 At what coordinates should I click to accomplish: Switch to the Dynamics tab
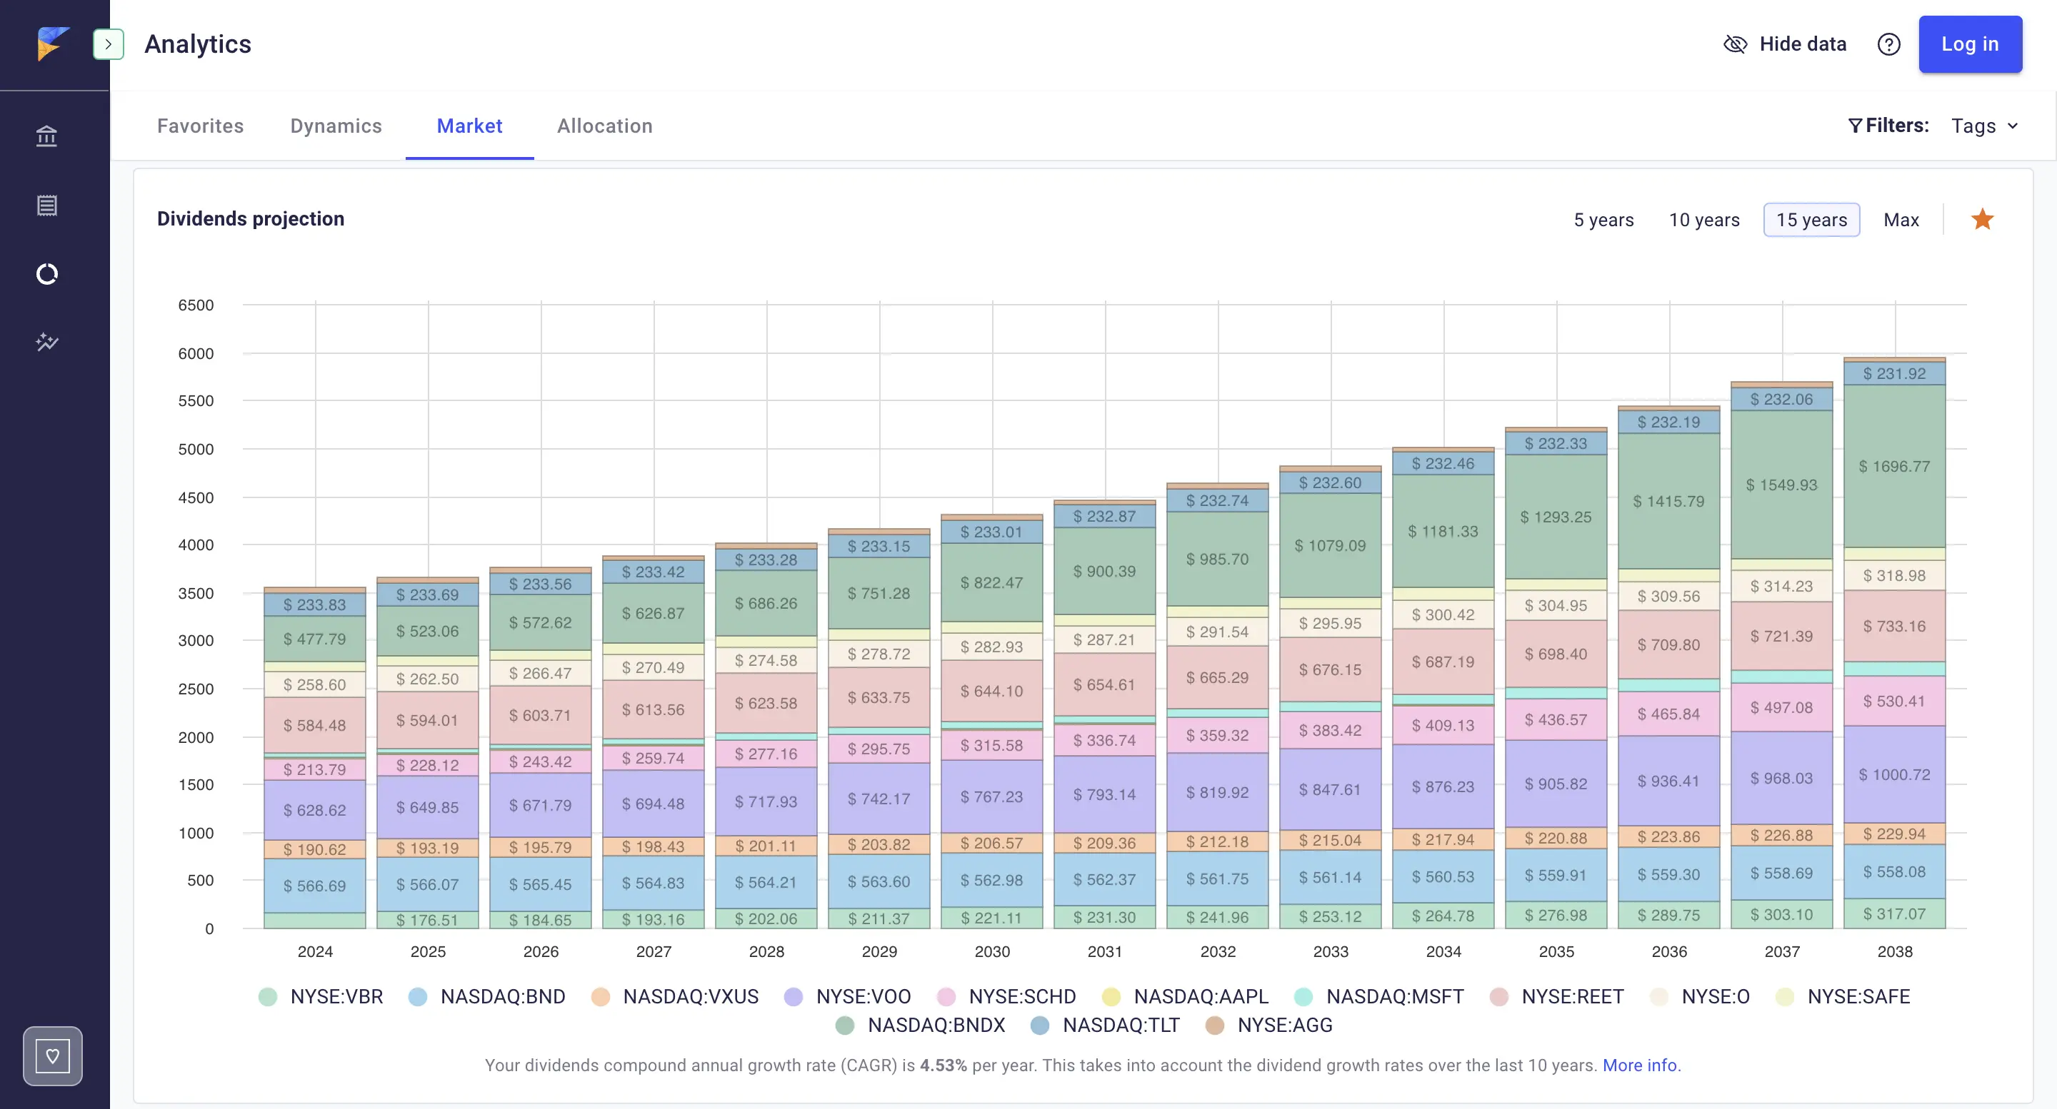pos(336,126)
